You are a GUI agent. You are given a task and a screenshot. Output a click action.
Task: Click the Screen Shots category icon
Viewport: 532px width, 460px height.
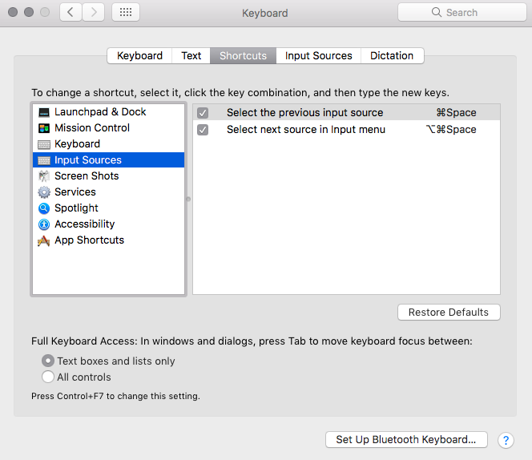[x=44, y=176]
